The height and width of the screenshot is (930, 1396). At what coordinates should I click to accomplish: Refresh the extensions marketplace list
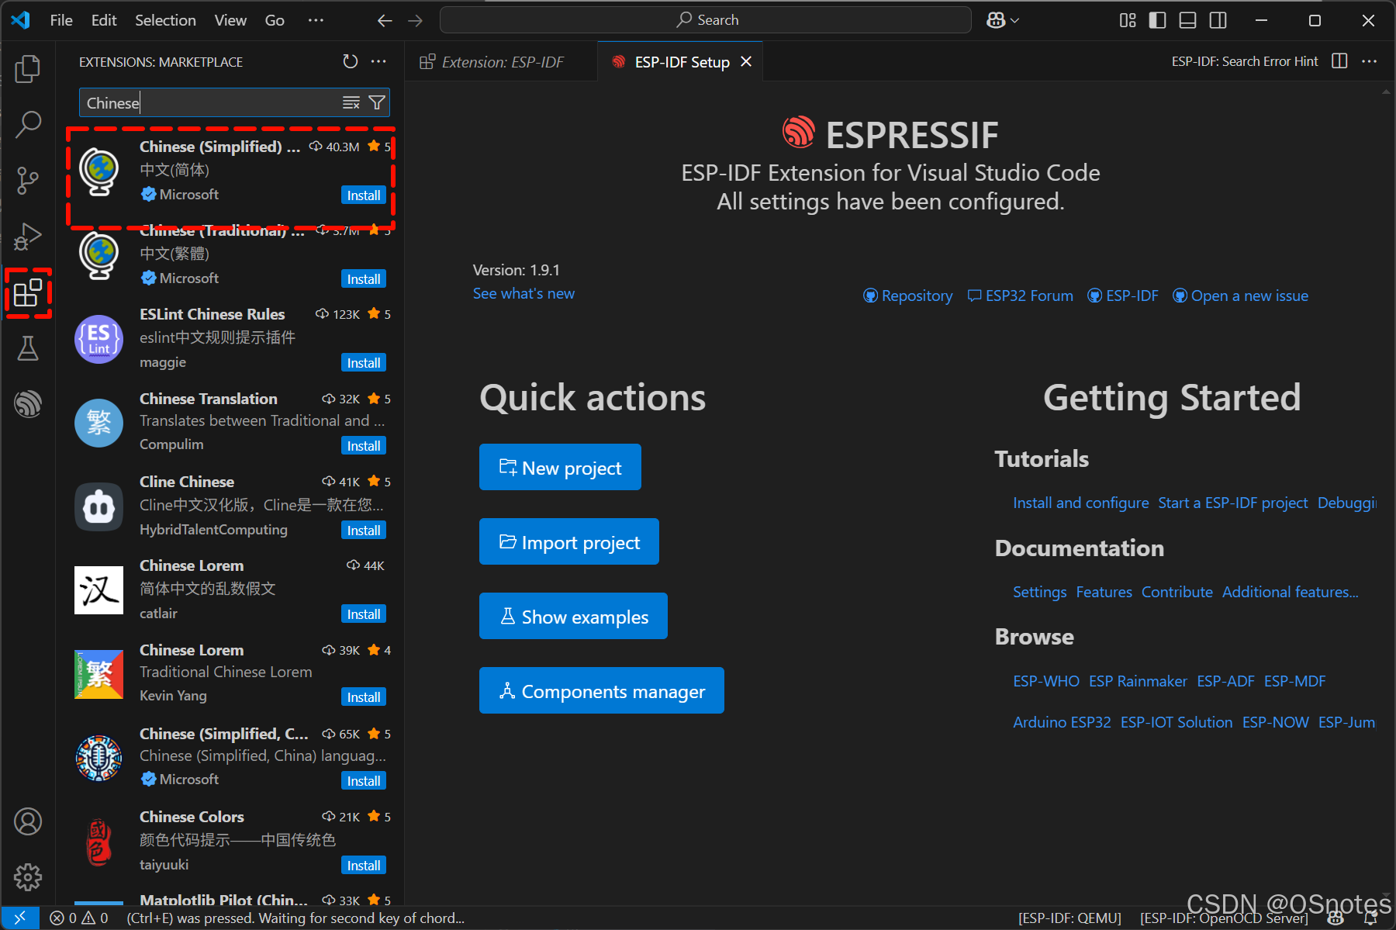pos(351,61)
